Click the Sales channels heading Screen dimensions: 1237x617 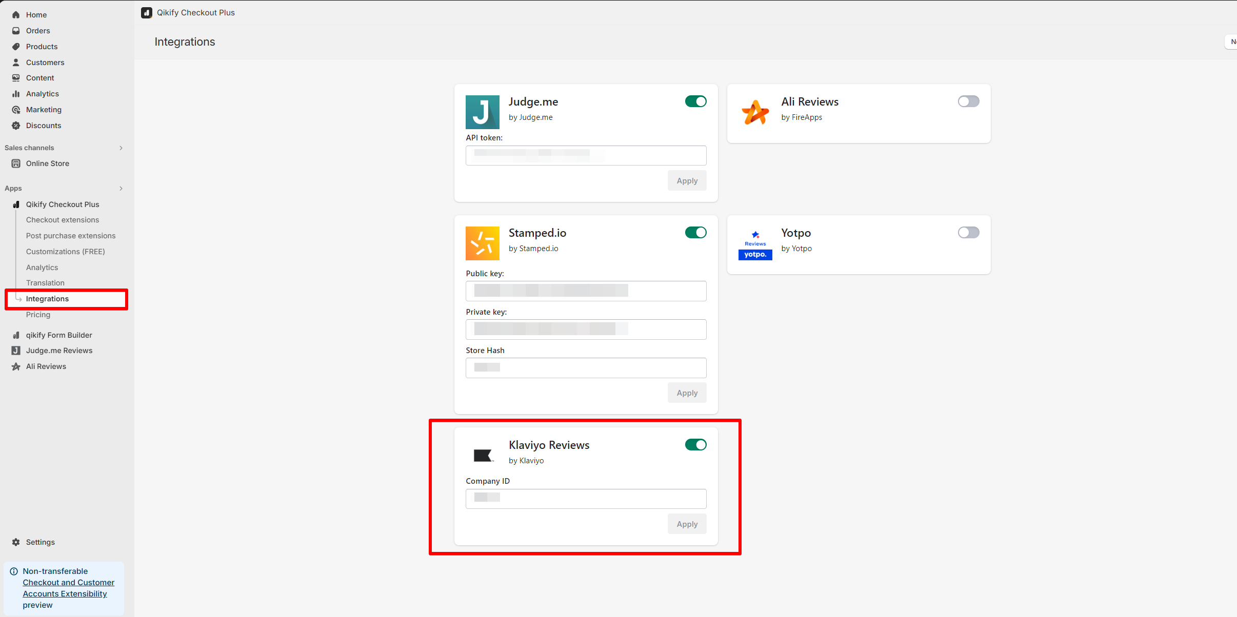(29, 148)
